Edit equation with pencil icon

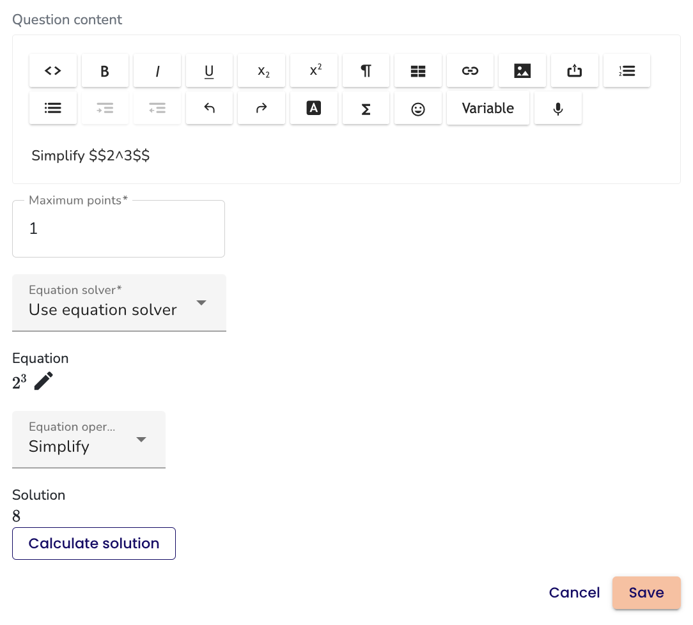(x=43, y=382)
